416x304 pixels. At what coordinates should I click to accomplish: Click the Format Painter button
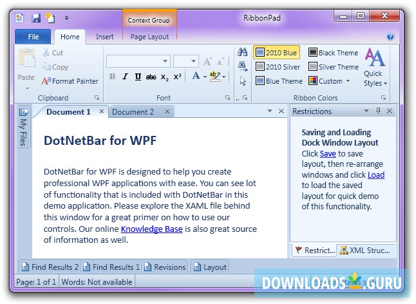[70, 81]
